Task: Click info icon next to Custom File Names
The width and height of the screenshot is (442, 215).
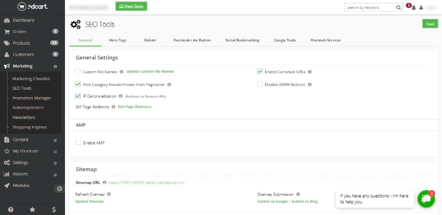Action: [x=121, y=71]
